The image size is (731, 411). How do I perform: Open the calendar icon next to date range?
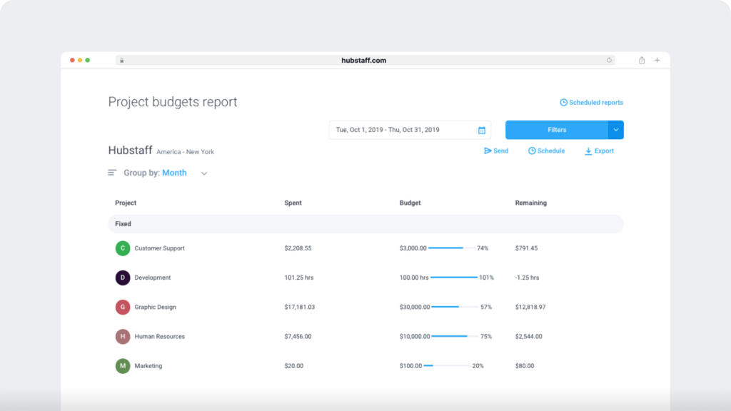coord(482,130)
